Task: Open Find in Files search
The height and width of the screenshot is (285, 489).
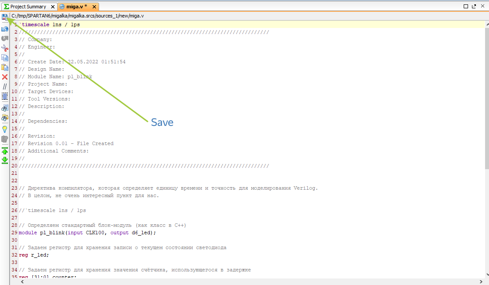Action: (x=5, y=118)
